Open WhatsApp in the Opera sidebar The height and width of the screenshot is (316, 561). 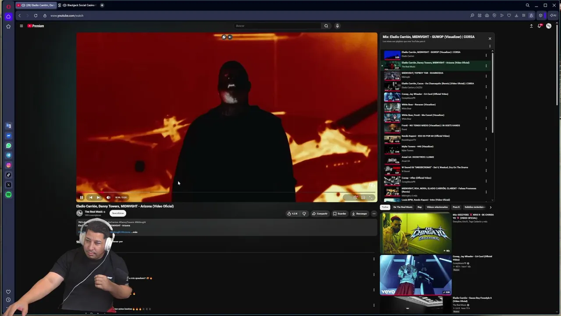8,146
